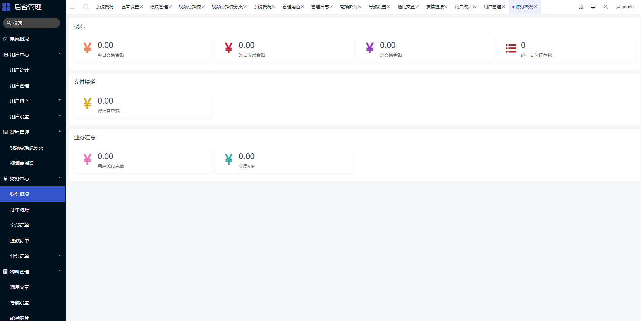Click the 业务汇总 section heading
This screenshot has height=321, width=641.
pos(85,138)
